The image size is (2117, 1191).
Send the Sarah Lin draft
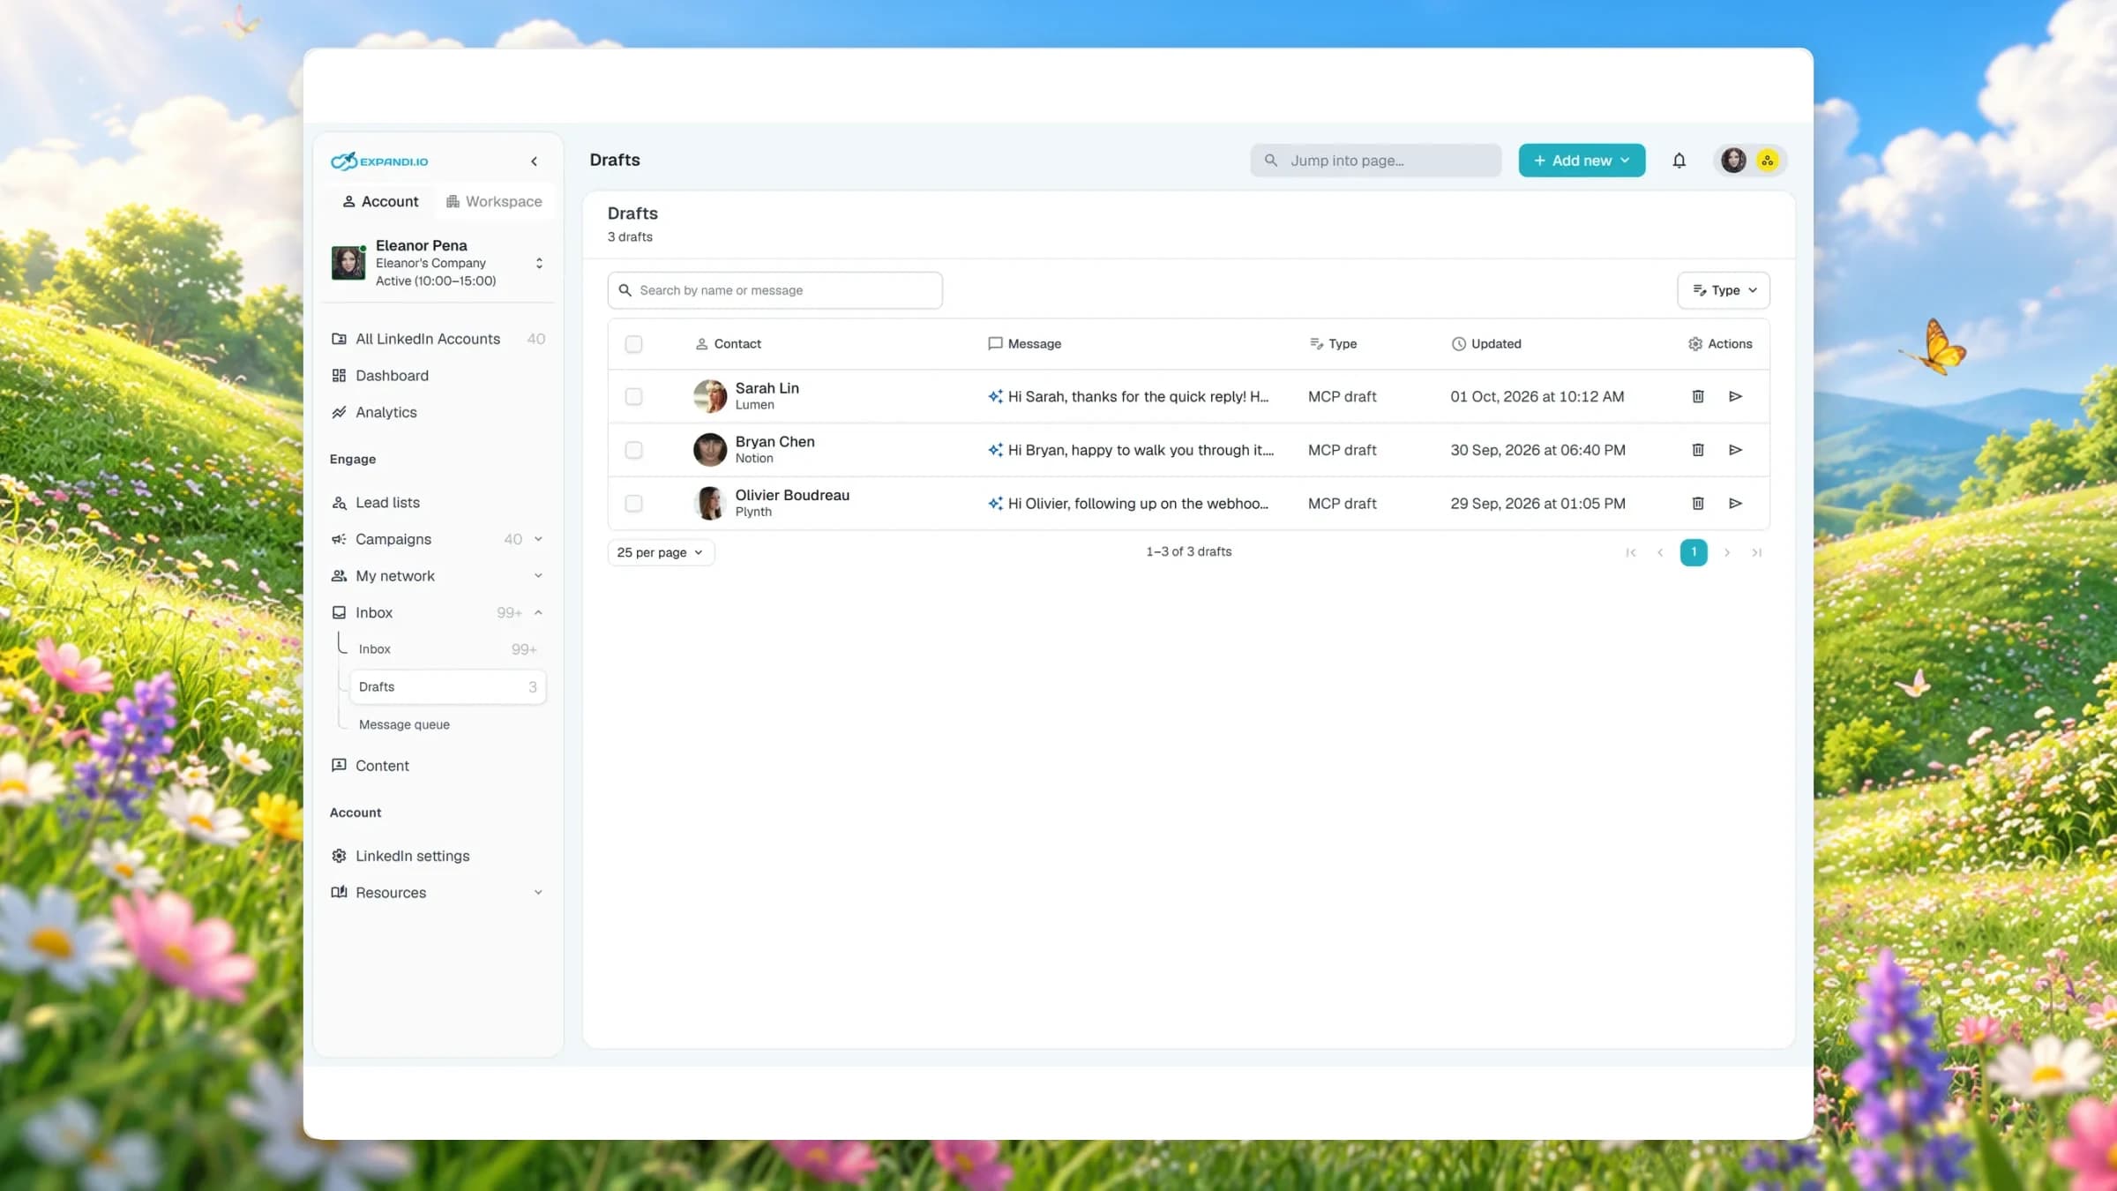pos(1735,396)
